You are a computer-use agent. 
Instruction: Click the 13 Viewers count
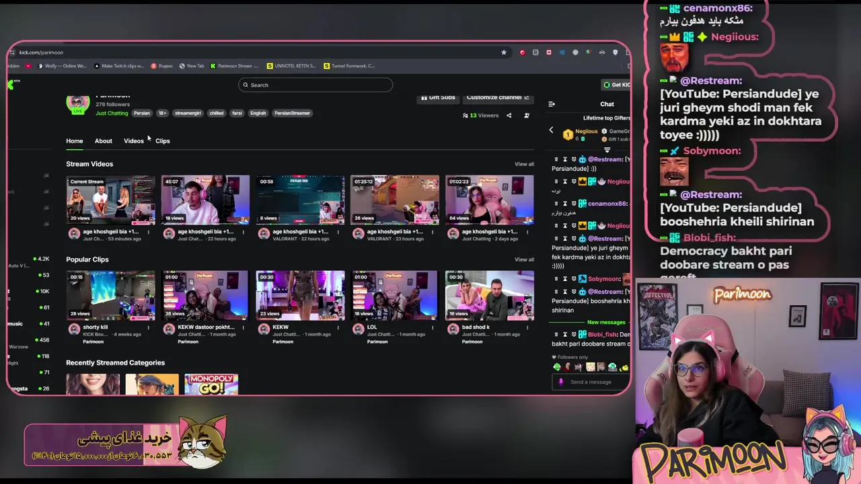click(x=481, y=116)
